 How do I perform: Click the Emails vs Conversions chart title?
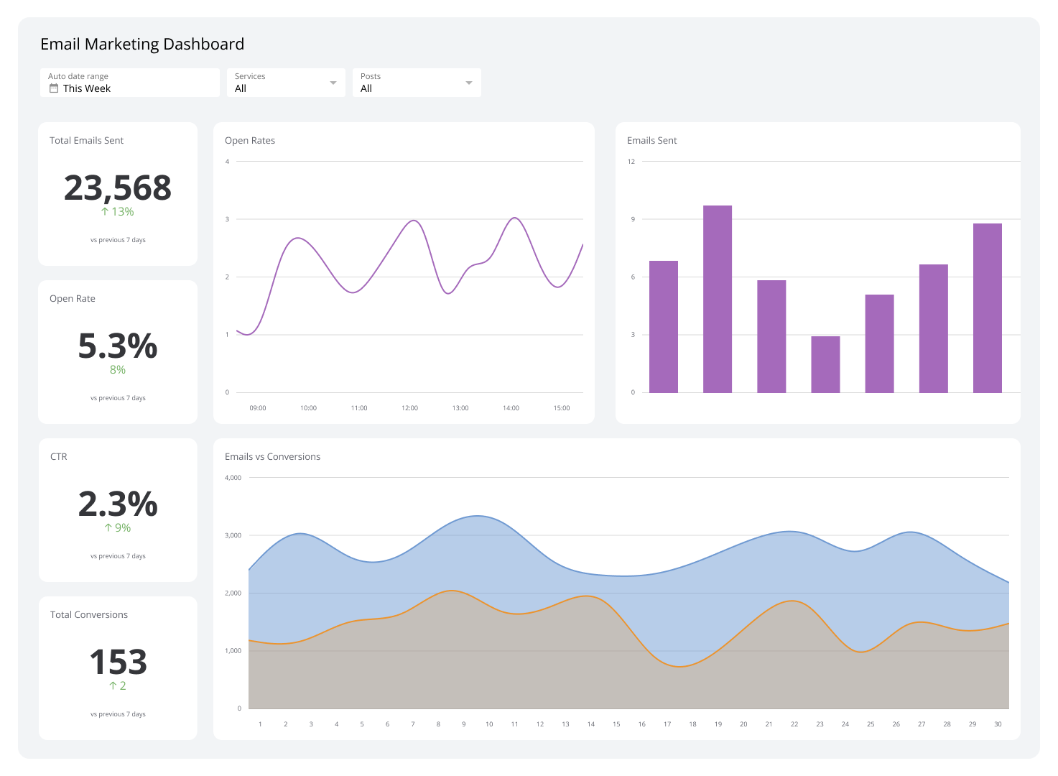pyautogui.click(x=272, y=456)
